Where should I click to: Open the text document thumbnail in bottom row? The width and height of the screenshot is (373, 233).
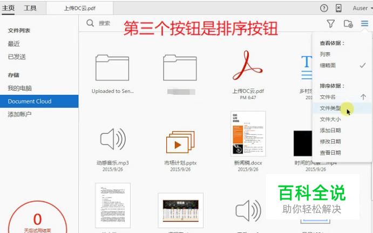point(113,205)
